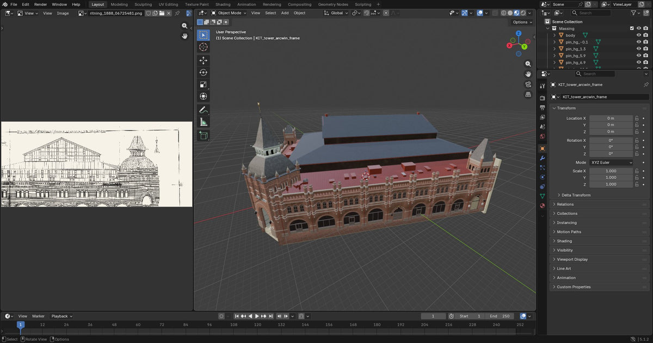The height and width of the screenshot is (343, 653).
Task: Switch perspective/orthographic grid icon in viewport
Action: point(528,95)
